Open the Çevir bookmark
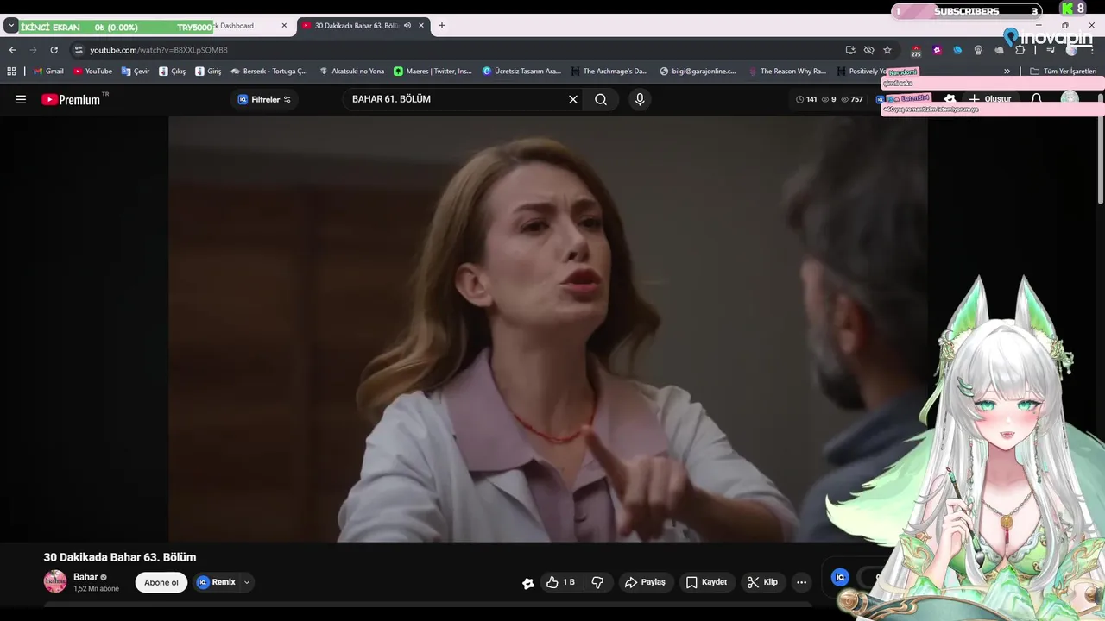The image size is (1105, 621). coord(136,72)
